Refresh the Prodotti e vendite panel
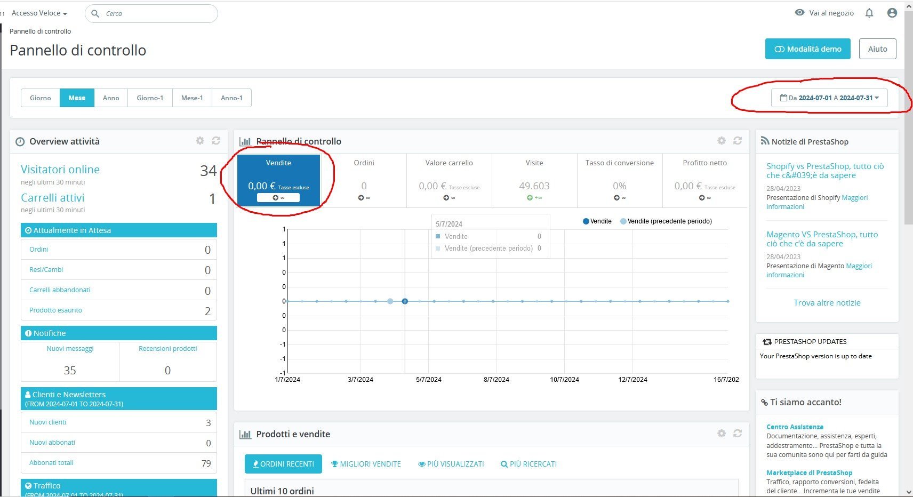 tap(738, 434)
